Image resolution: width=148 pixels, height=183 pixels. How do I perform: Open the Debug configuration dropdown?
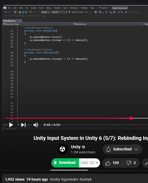pyautogui.click(x=46, y=12)
